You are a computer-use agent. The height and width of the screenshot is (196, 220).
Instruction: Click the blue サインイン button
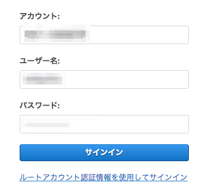click(x=104, y=152)
